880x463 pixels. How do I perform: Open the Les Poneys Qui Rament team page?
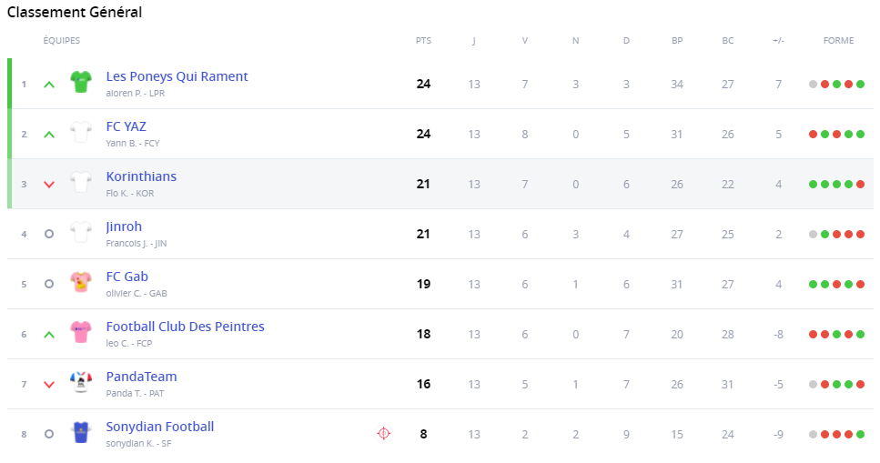(x=177, y=76)
